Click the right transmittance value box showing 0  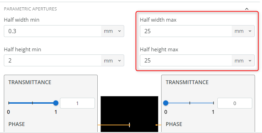pos(234,103)
